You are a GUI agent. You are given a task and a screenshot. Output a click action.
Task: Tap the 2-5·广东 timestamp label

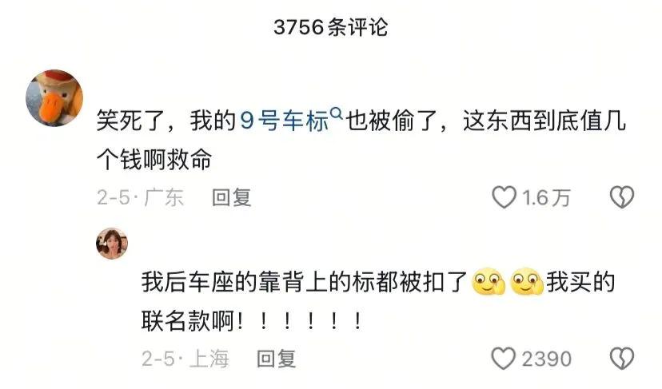coord(140,197)
